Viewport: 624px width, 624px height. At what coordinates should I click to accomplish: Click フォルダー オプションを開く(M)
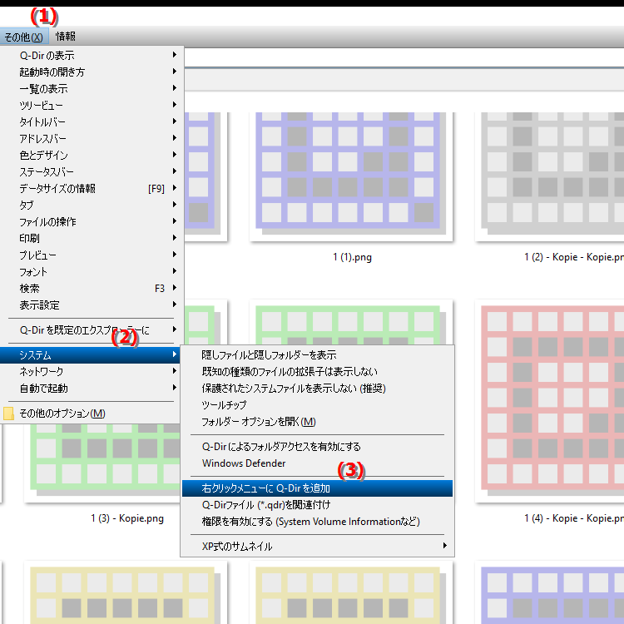317,422
